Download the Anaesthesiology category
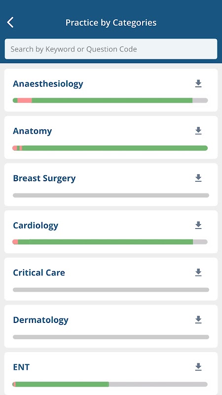The image size is (222, 395). 198,83
